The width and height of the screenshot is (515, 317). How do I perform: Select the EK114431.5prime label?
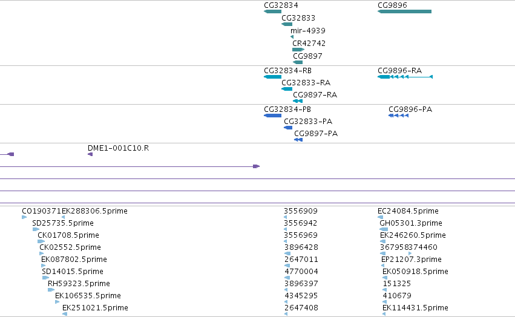[x=416, y=308]
